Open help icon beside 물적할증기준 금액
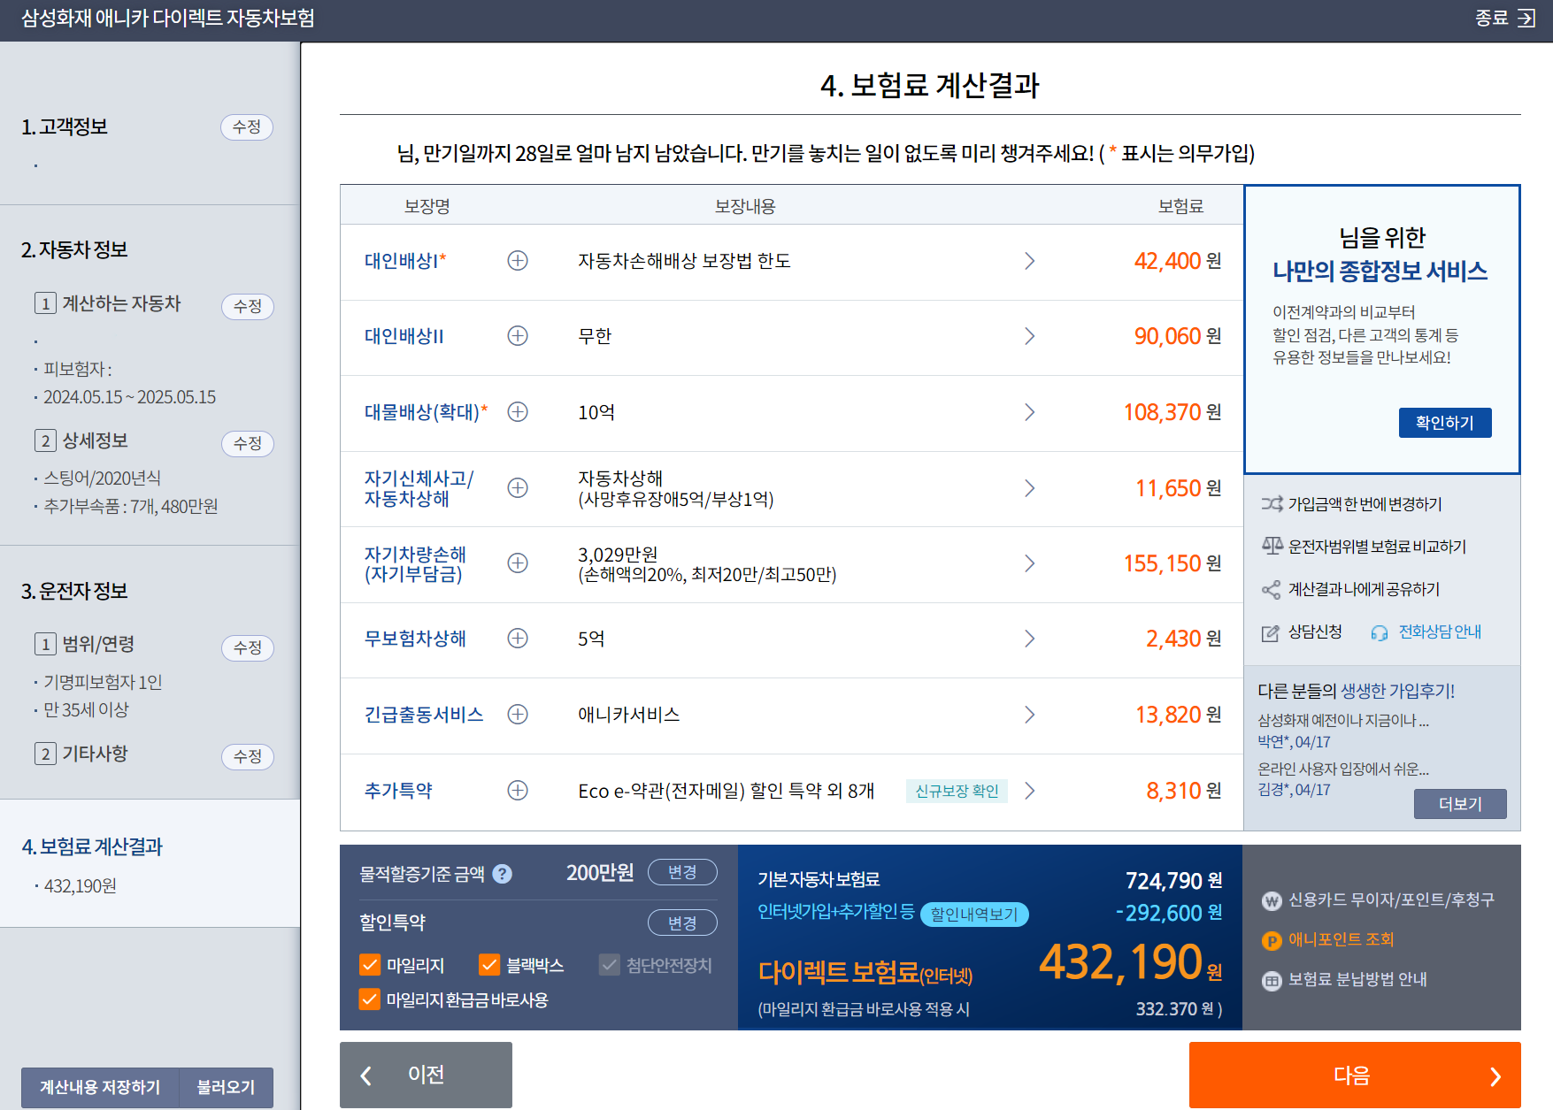The height and width of the screenshot is (1110, 1553). point(502,874)
